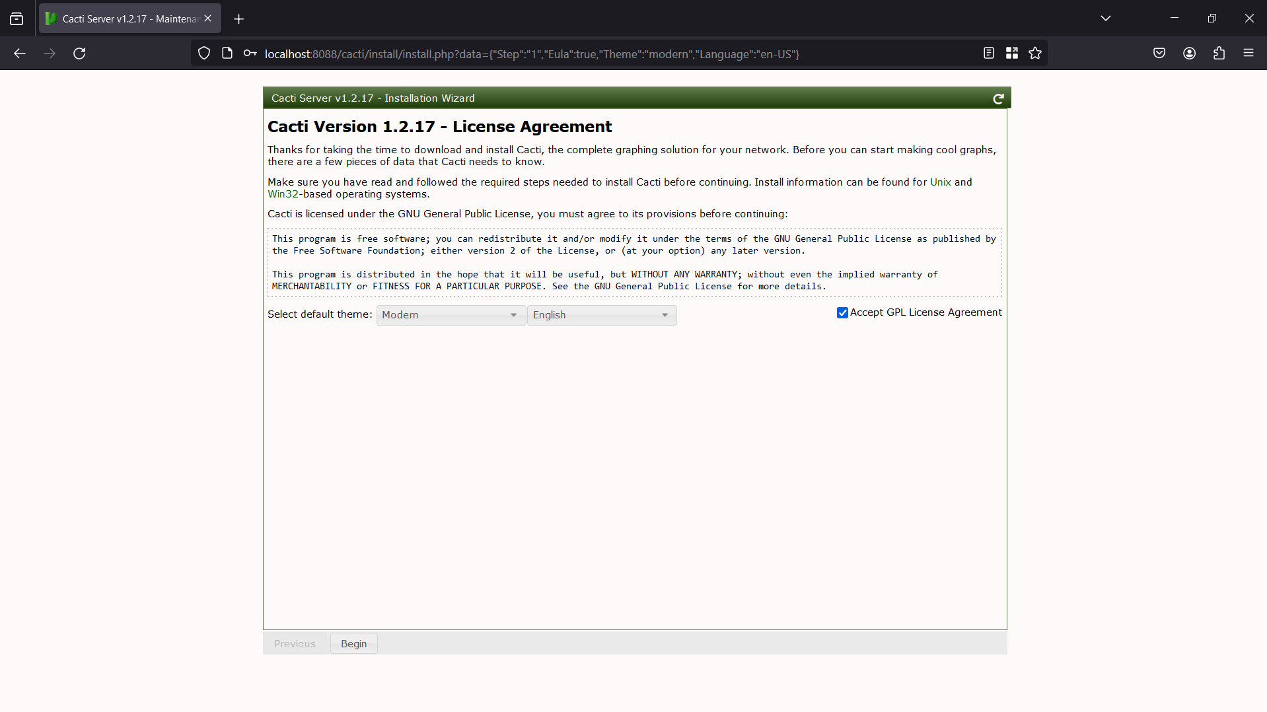Viewport: 1267px width, 712px height.
Task: Click the wizard refresh icon in green header
Action: (x=998, y=98)
